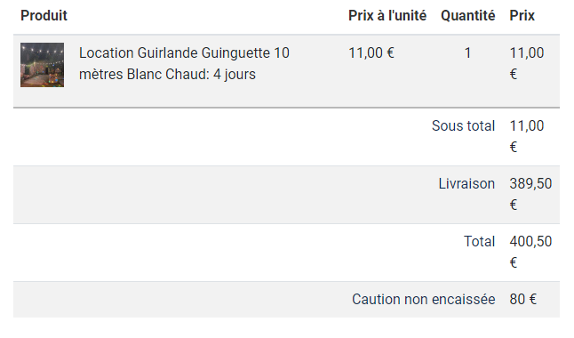Click the Prix column header

[x=522, y=15]
